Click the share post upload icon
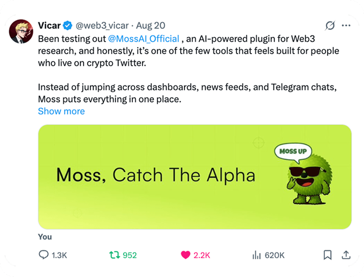The width and height of the screenshot is (364, 277). (346, 255)
